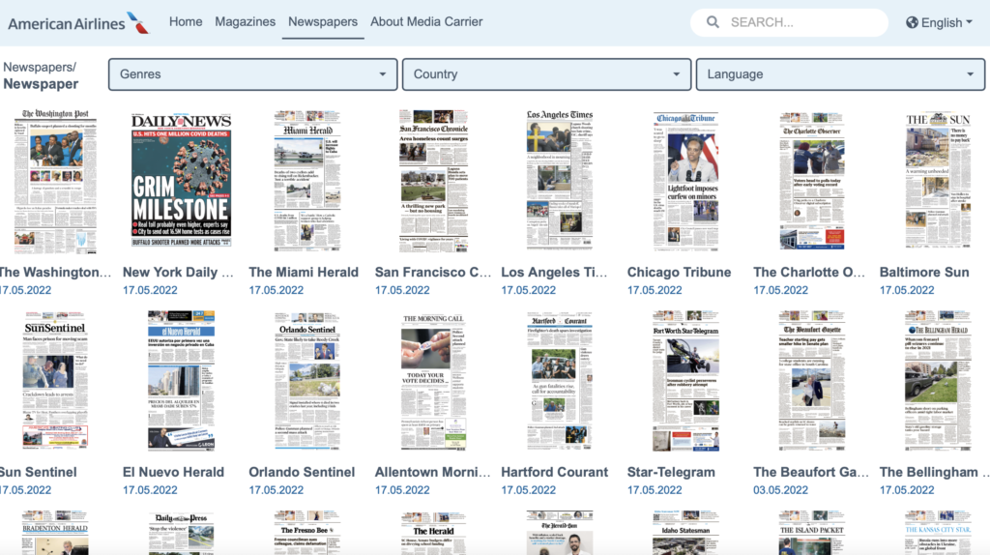
Task: Click the American Airlines logo
Action: (x=78, y=22)
